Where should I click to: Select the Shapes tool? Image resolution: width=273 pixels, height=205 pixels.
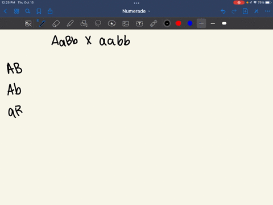point(84,23)
